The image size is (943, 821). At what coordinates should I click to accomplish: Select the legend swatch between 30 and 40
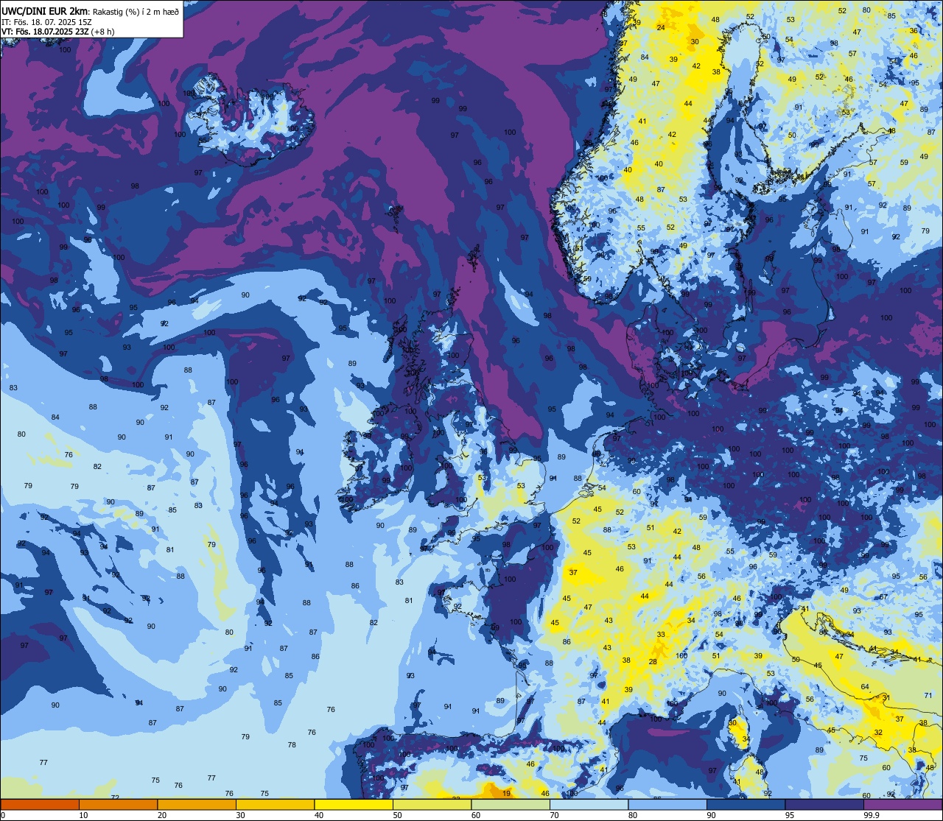[275, 804]
